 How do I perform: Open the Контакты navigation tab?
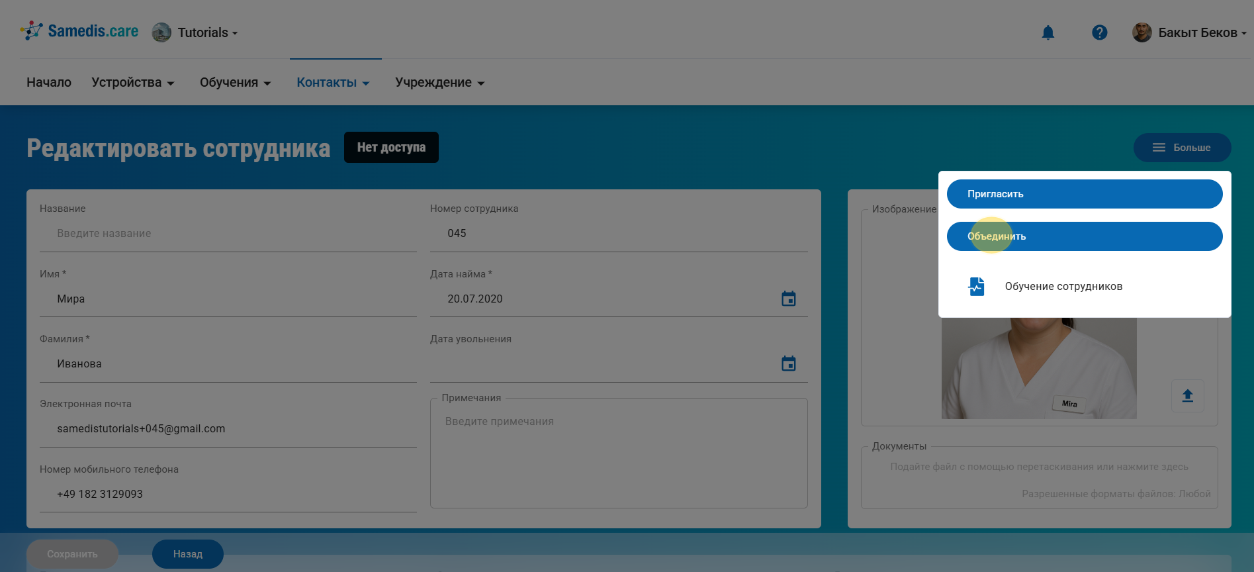pos(332,83)
